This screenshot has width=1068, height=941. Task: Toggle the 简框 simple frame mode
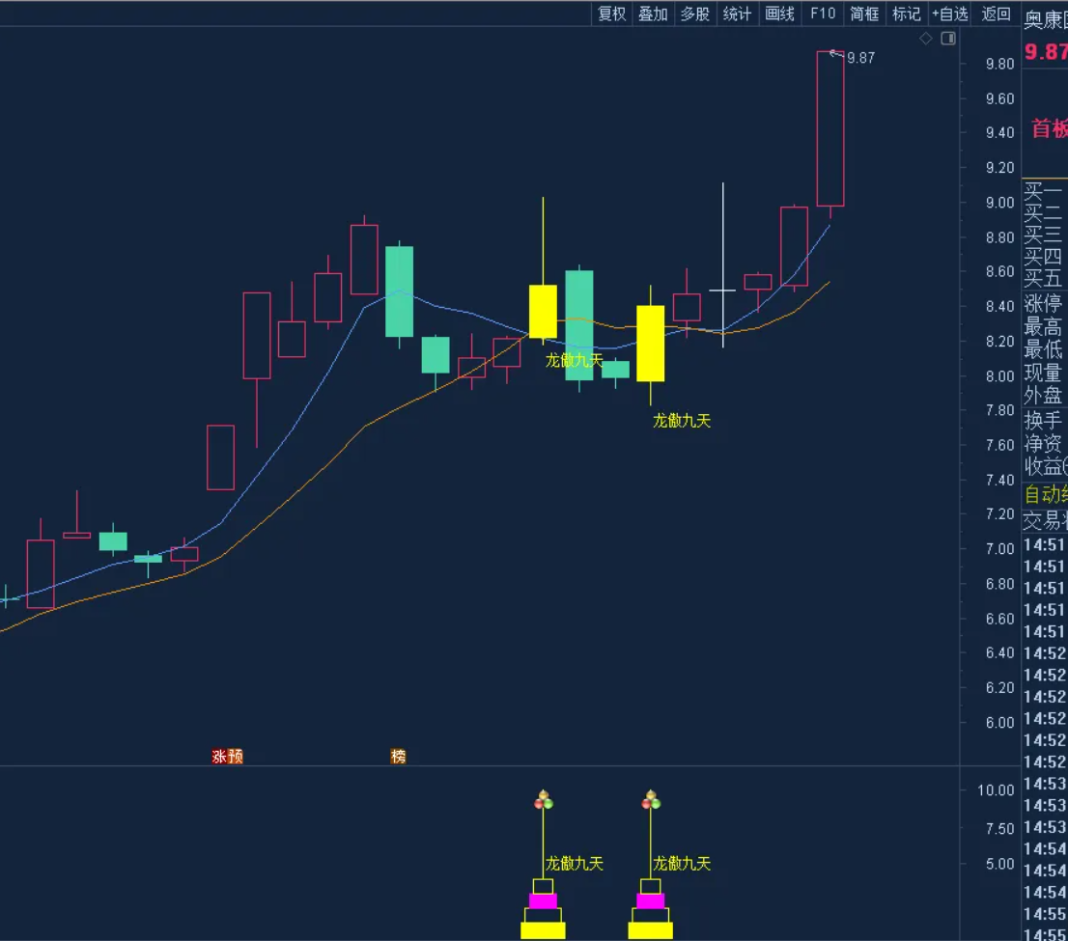(x=864, y=14)
